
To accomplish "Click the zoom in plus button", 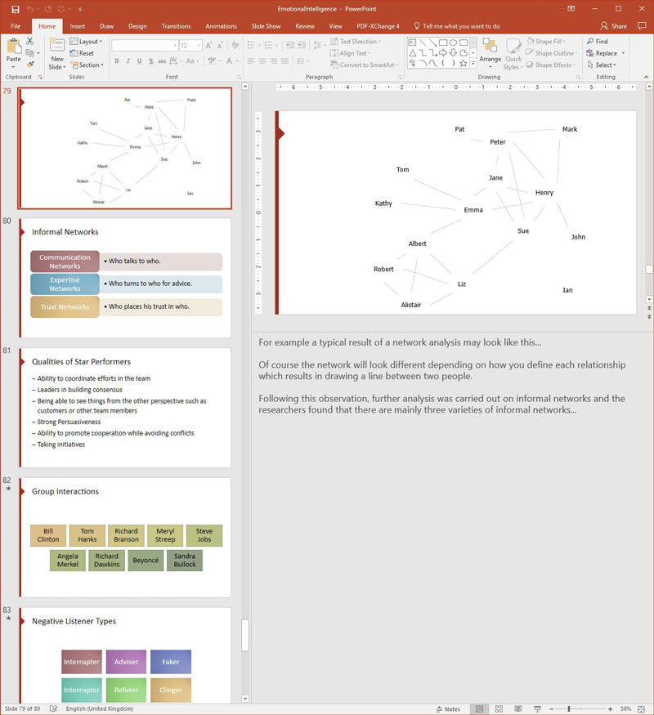I will click(610, 708).
